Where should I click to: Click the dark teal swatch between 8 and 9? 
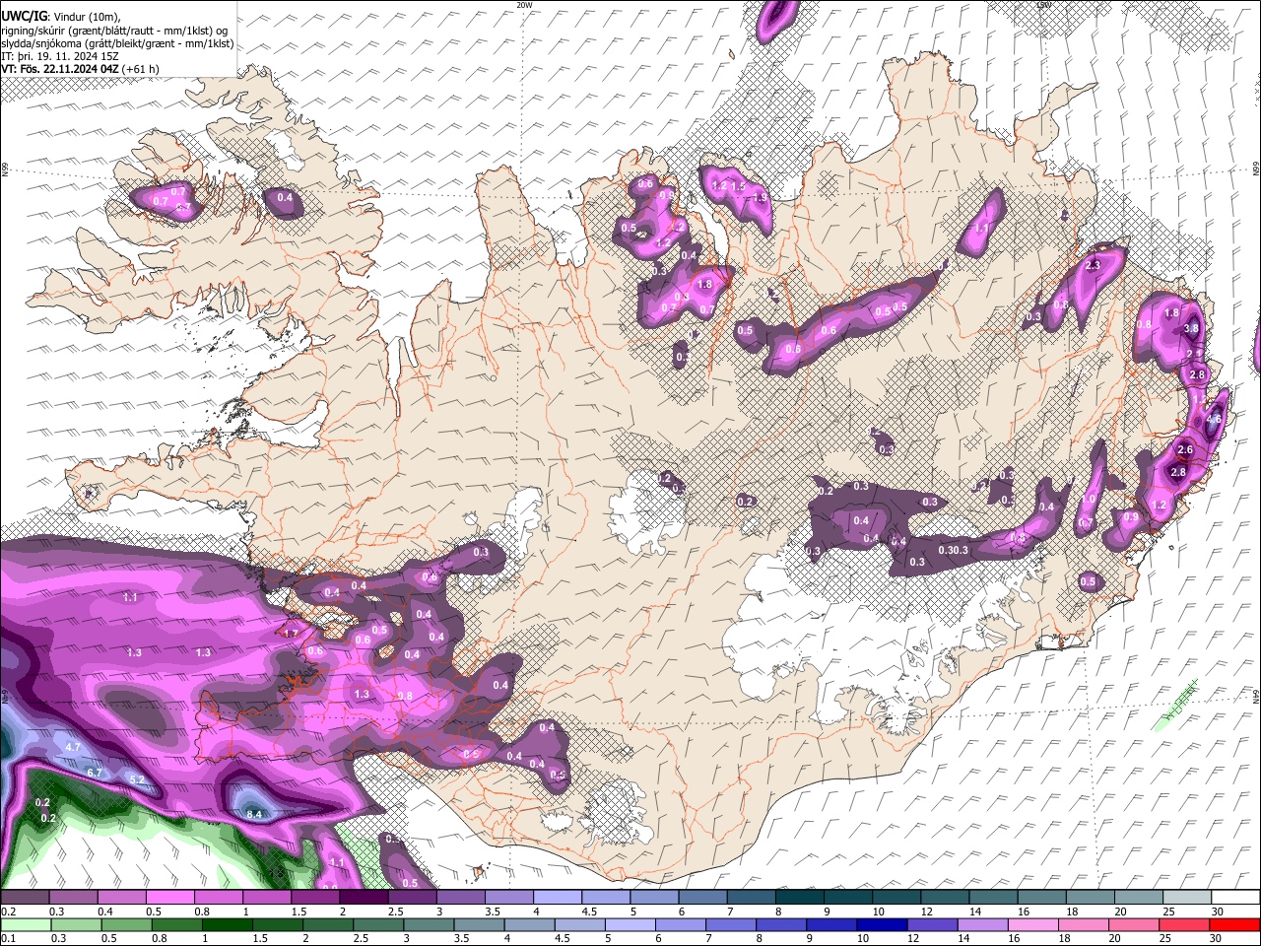(800, 898)
